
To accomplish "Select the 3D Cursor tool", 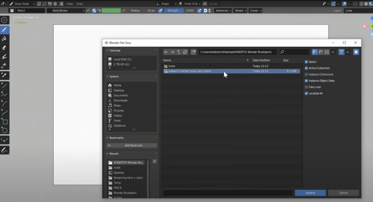I will pyautogui.click(x=4, y=20).
